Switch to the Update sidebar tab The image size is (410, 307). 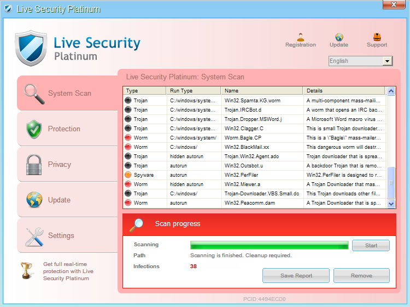click(67, 200)
